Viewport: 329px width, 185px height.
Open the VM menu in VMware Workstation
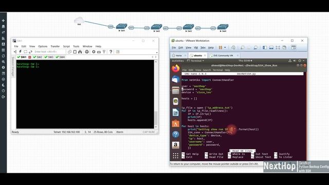[196, 48]
